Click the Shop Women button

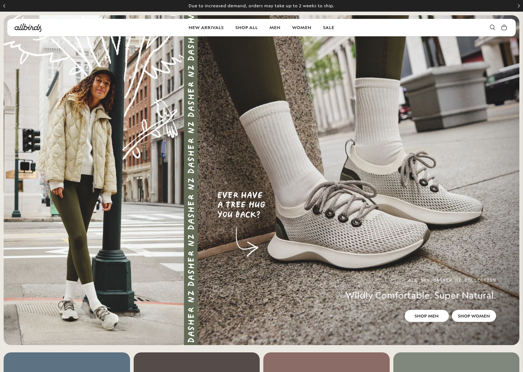[x=474, y=316]
